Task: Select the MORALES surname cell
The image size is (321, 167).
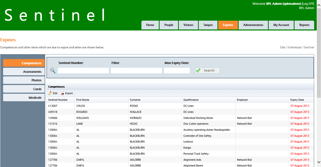Action: pos(155,118)
